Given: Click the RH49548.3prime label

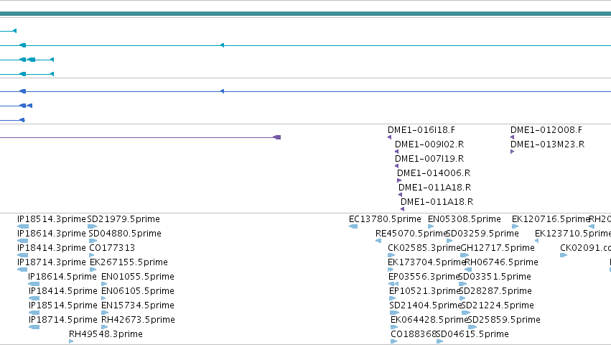Looking at the screenshot, I should pyautogui.click(x=106, y=334).
